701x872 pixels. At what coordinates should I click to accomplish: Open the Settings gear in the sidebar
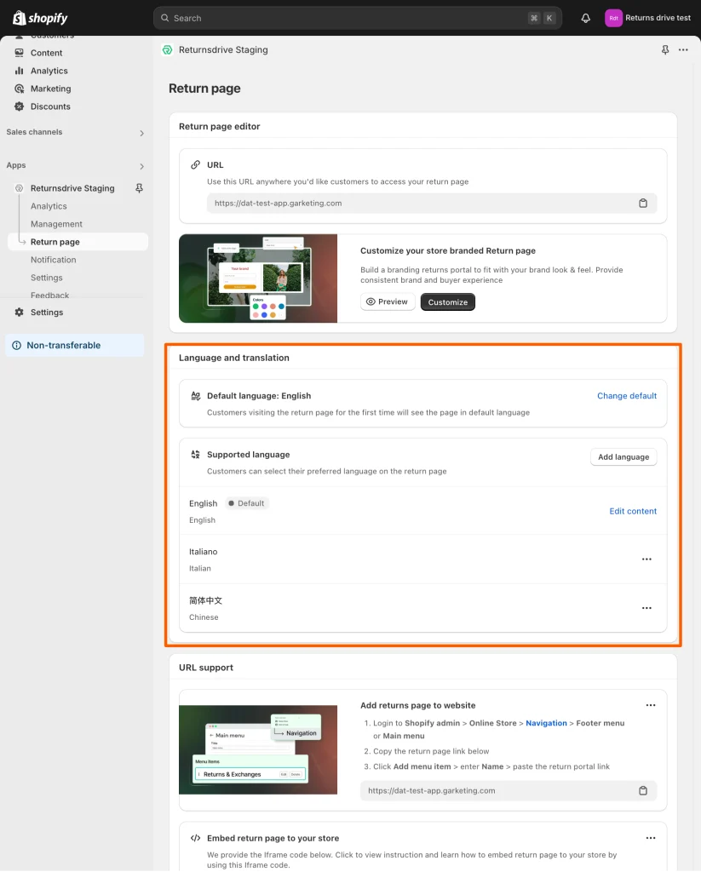19,312
